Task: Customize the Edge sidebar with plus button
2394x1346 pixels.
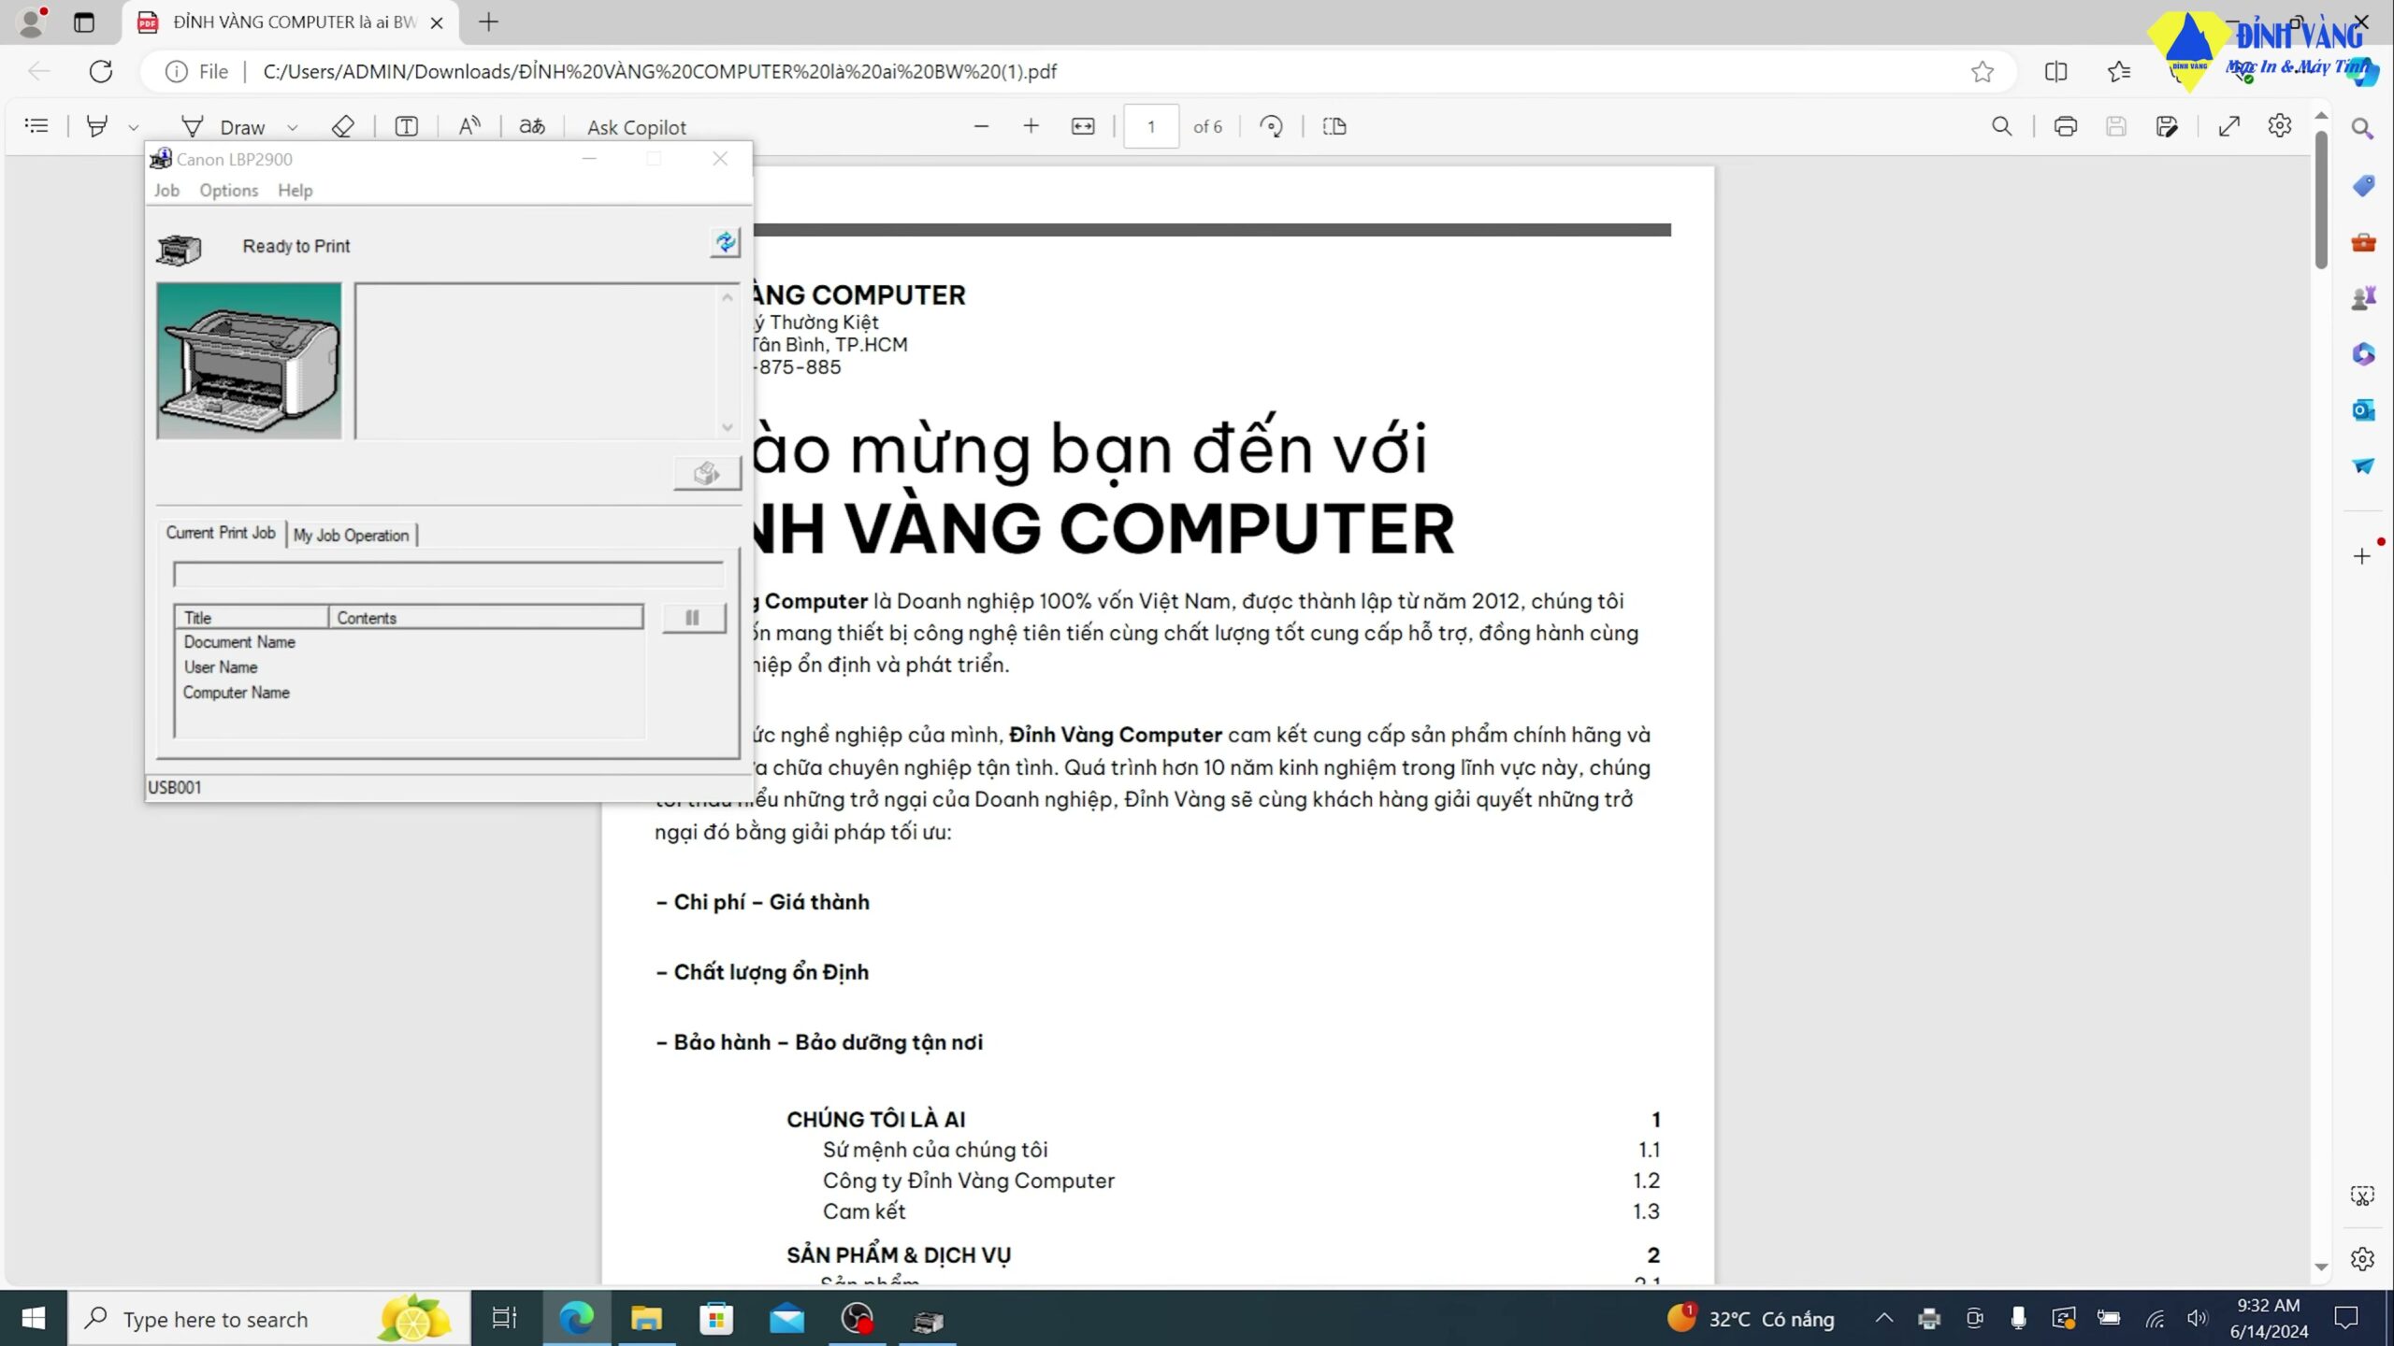Action: click(x=2362, y=556)
